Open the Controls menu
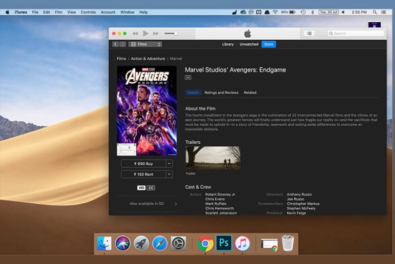Image resolution: width=395 pixels, height=264 pixels. tap(88, 12)
